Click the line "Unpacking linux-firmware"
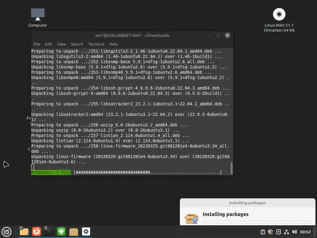 pos(130,159)
